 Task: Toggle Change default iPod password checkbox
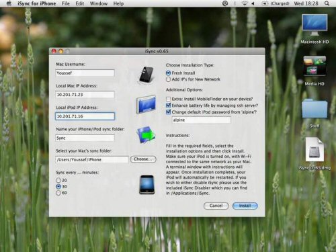tap(168, 112)
